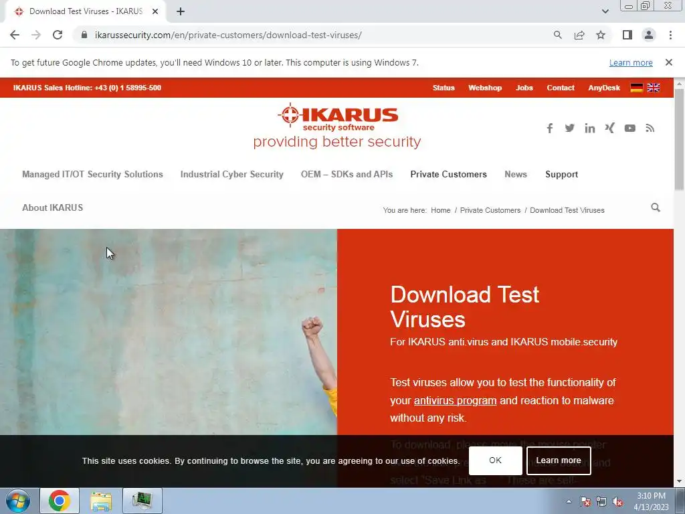685x514 pixels.
Task: Switch site language to German flag
Action: click(637, 88)
